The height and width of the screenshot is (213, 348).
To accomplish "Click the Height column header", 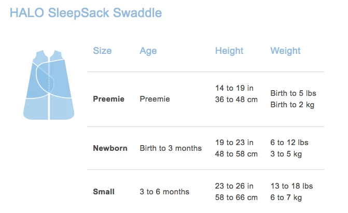I will [229, 51].
